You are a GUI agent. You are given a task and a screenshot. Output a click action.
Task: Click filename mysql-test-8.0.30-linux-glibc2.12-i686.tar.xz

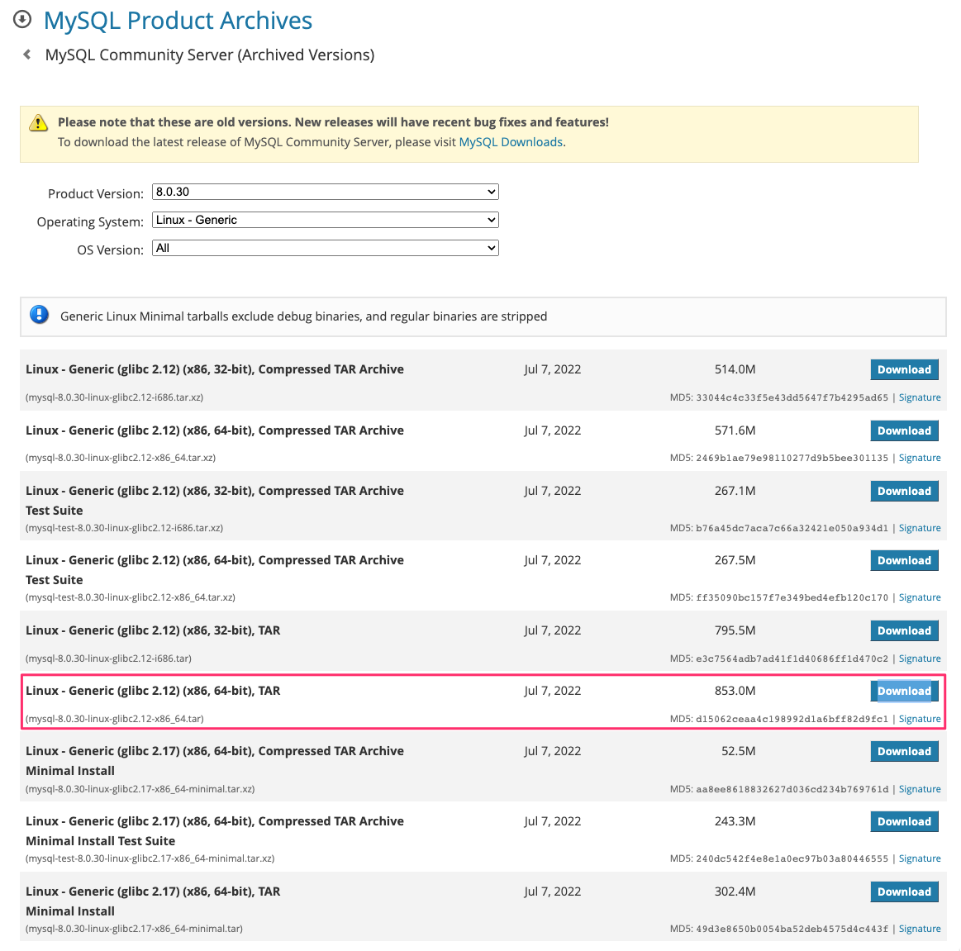tap(125, 528)
